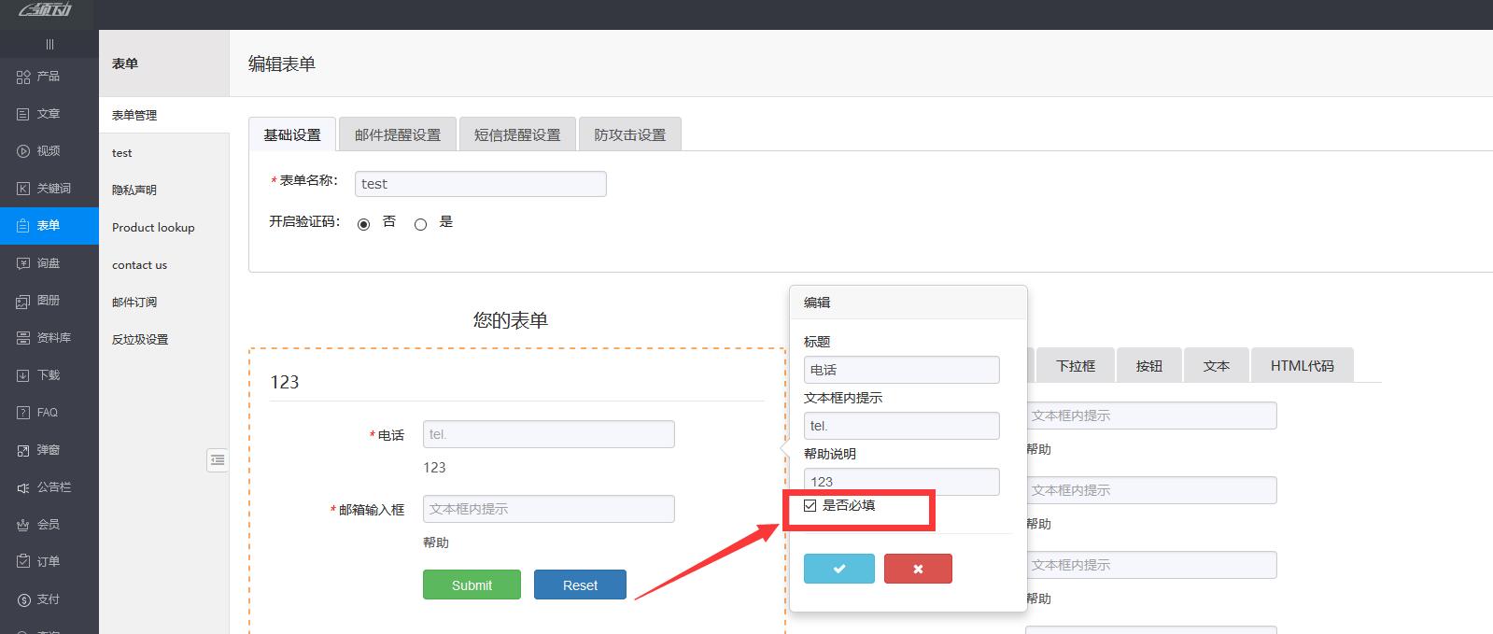Select the 关键词 keywords sidebar icon
The image size is (1493, 634).
click(24, 189)
